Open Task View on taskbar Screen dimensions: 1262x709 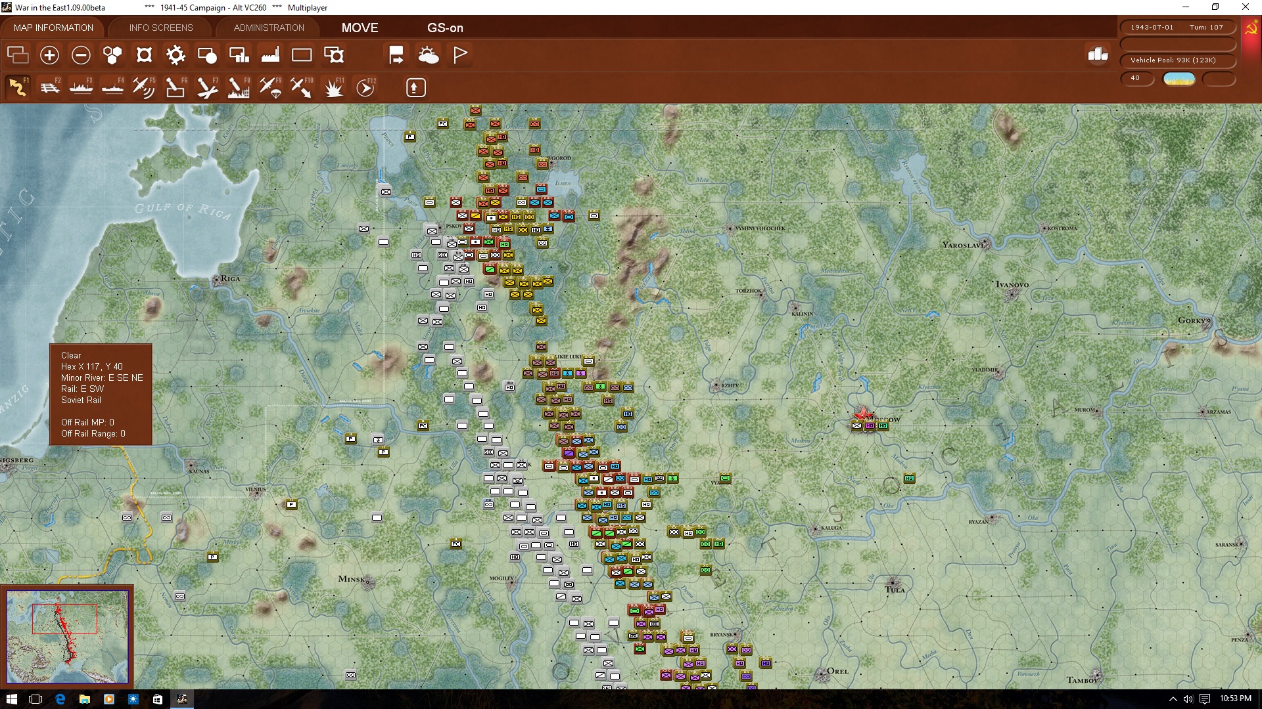click(35, 699)
